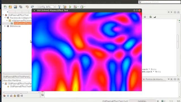
Task: Collapse the OldPlasmaEffectTest project node
Action: (3, 15)
